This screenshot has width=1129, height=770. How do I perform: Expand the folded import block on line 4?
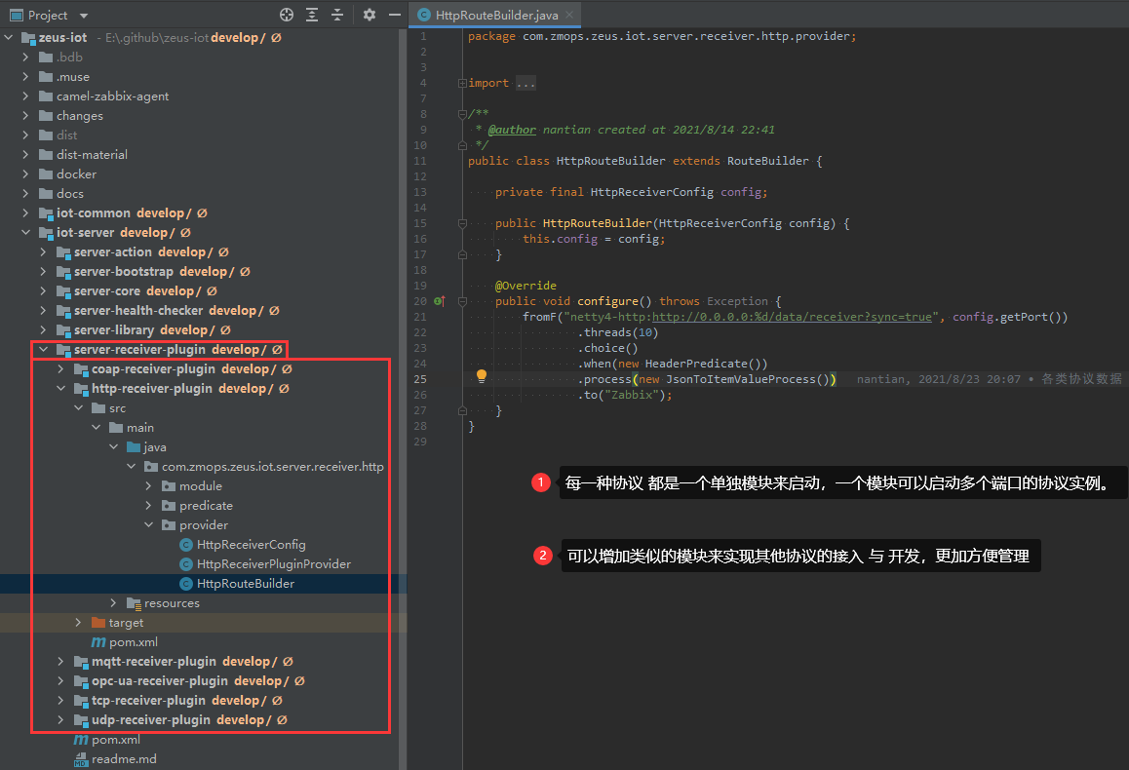pos(462,84)
